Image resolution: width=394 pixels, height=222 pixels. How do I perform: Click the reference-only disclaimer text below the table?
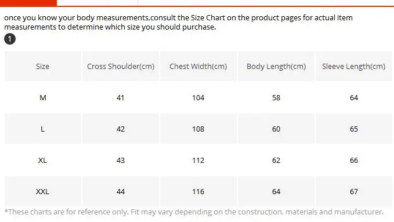coord(194,212)
